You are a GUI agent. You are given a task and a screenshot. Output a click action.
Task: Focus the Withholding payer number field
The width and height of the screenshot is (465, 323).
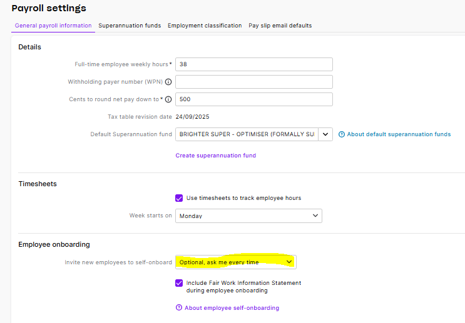pos(253,82)
